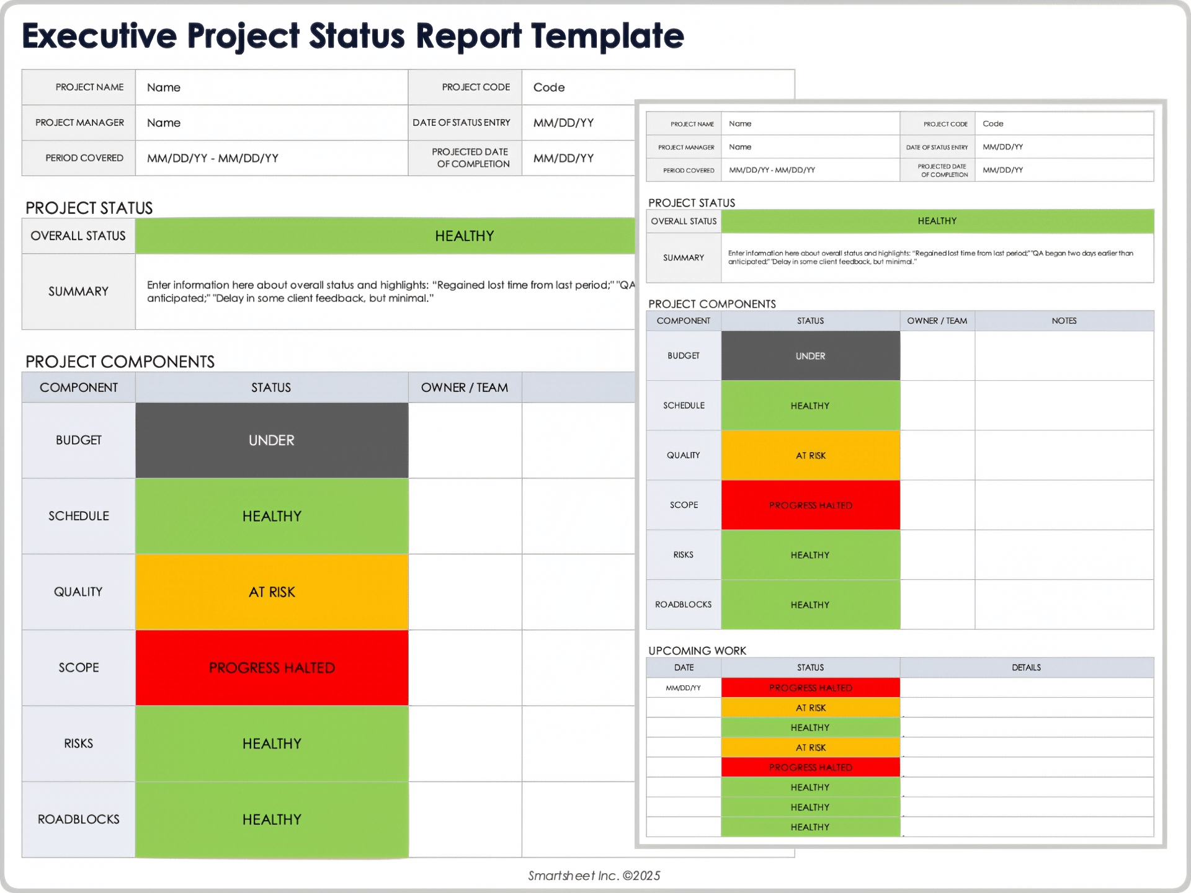The image size is (1191, 893).
Task: Click the Period Covered date range field
Action: click(271, 158)
